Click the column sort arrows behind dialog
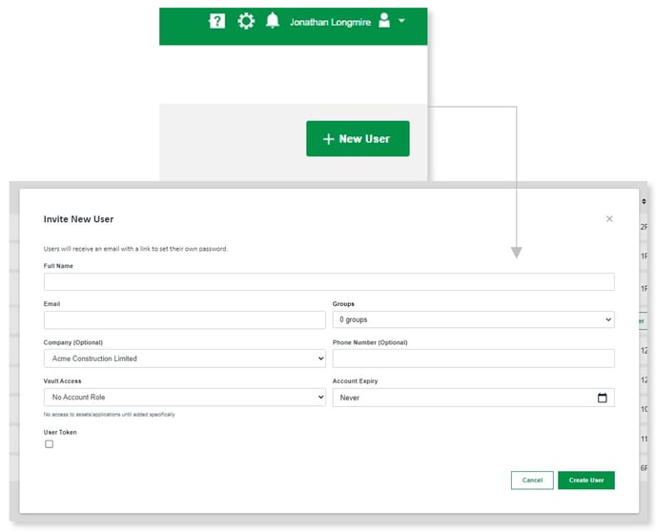This screenshot has width=656, height=532. pyautogui.click(x=644, y=202)
